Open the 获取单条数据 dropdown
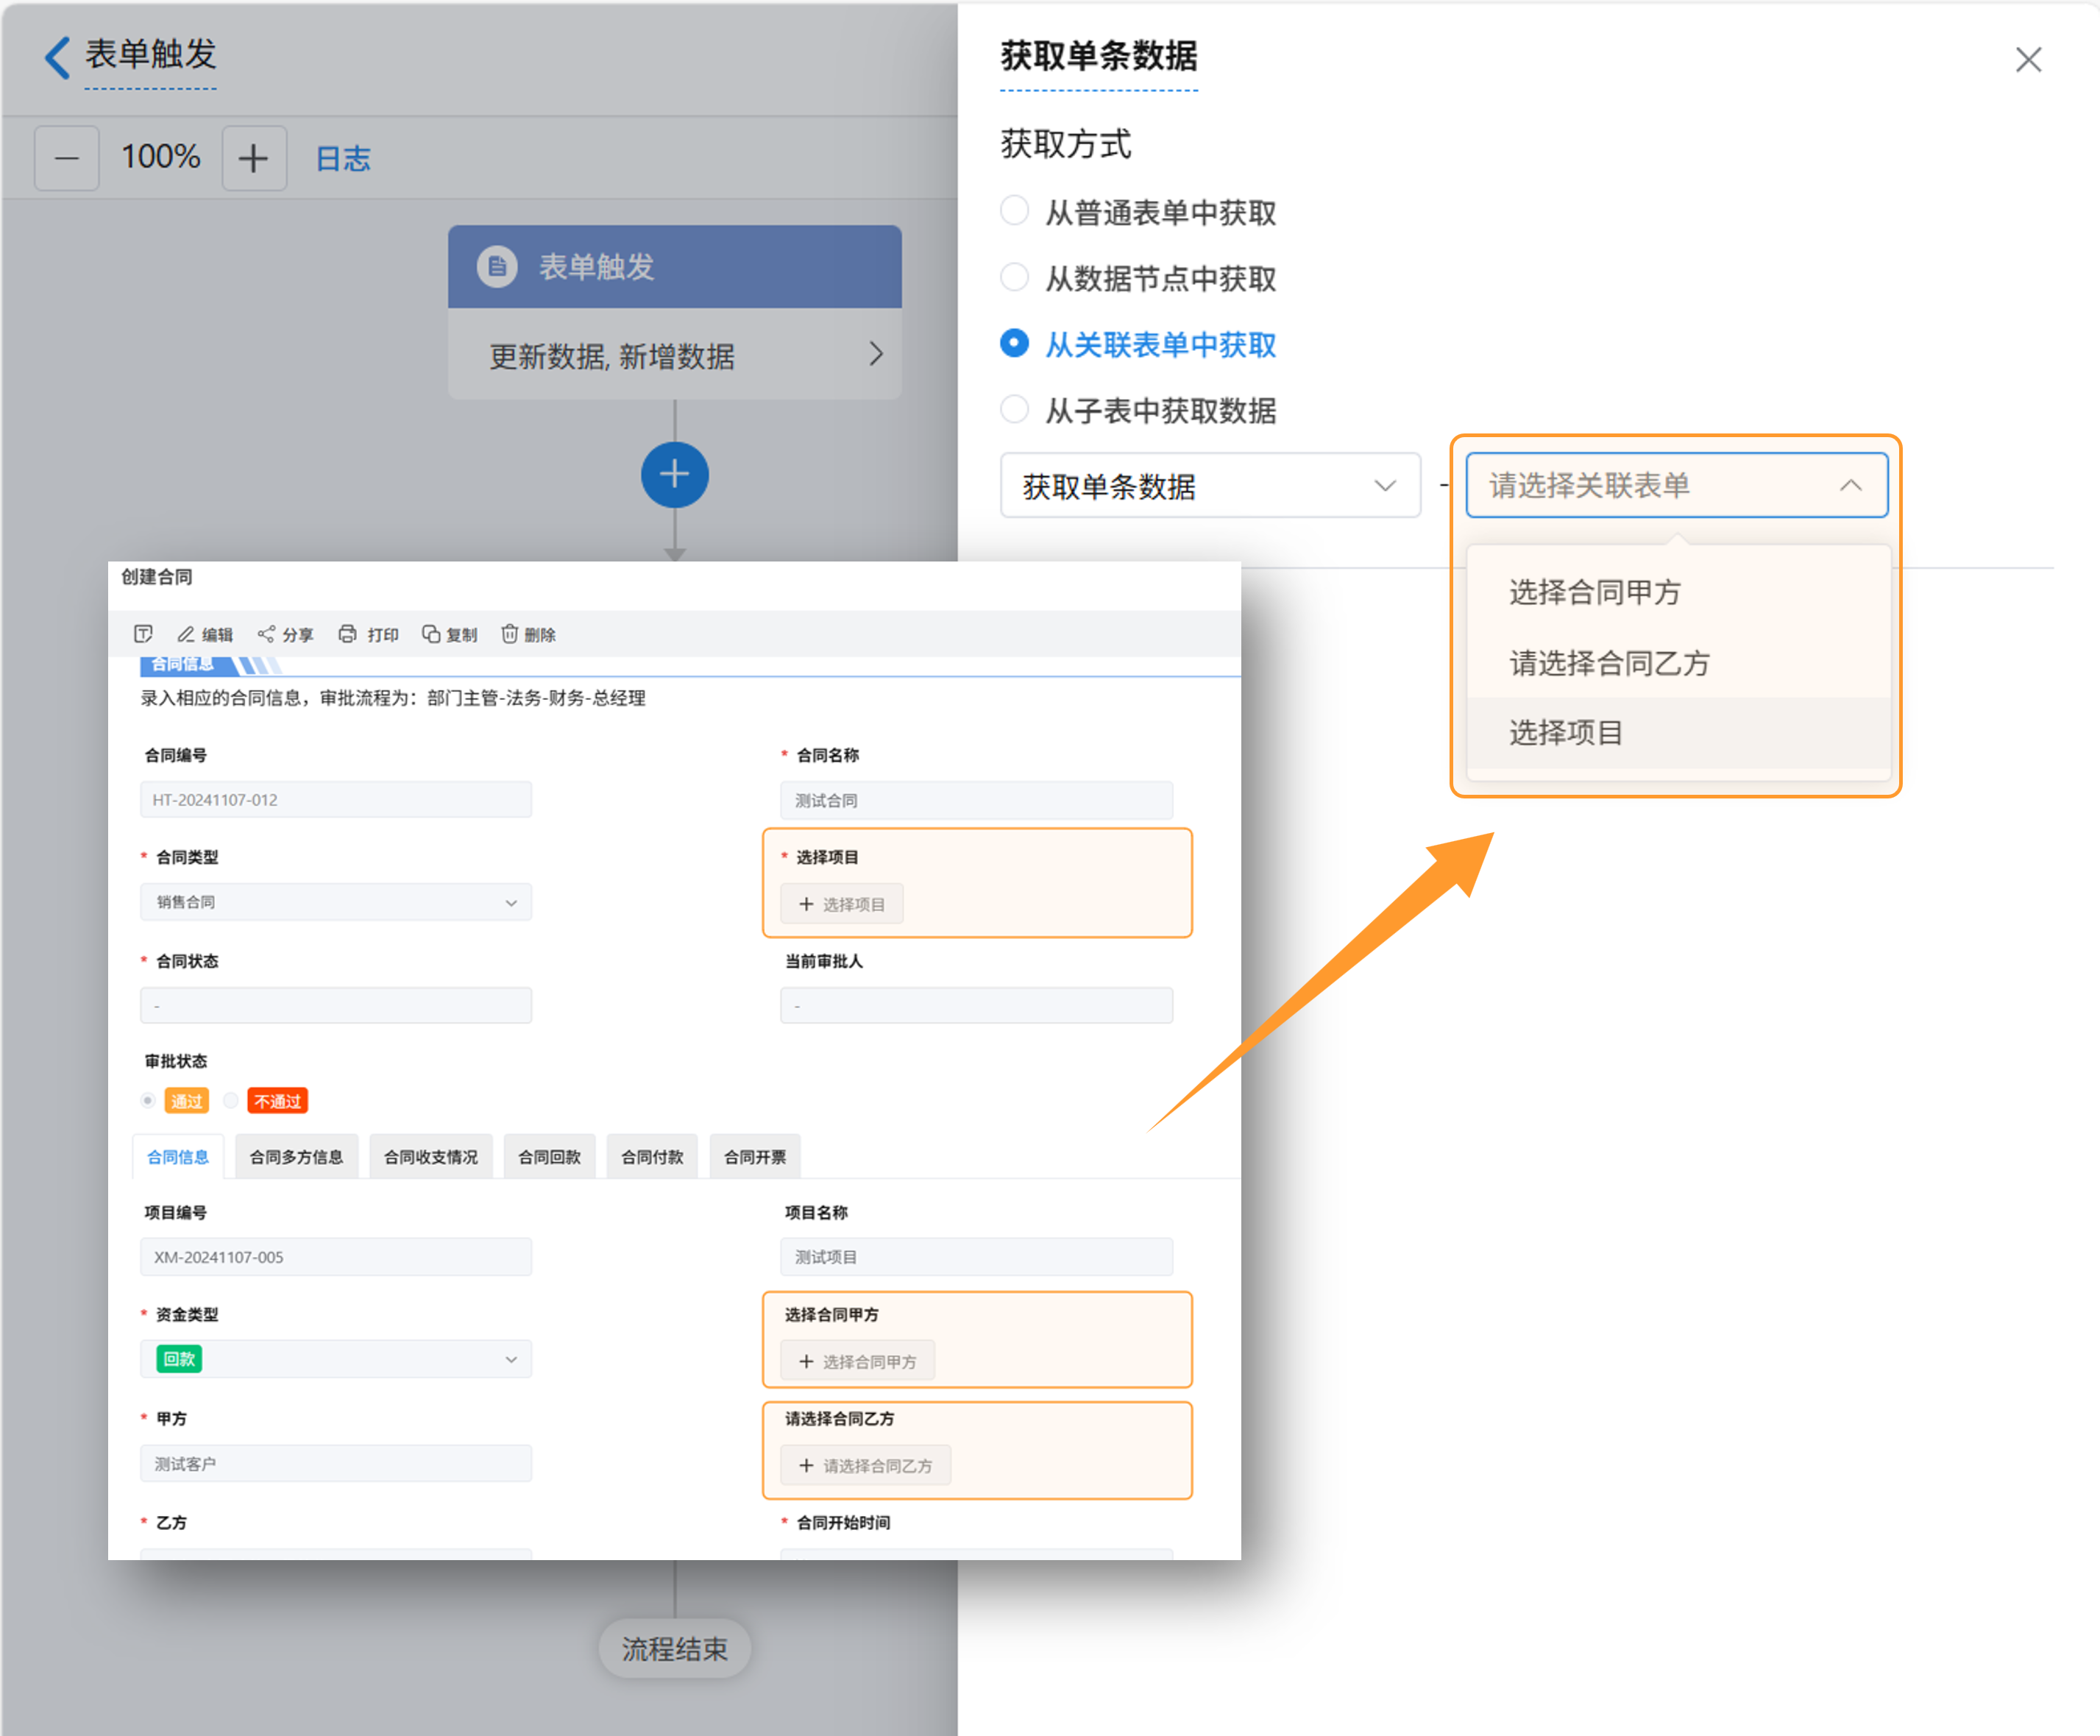This screenshot has height=1736, width=2100. (1209, 486)
